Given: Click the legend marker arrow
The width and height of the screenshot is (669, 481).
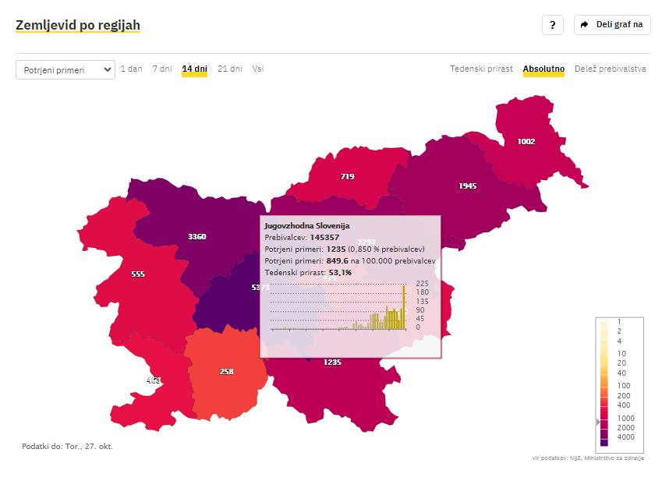Looking at the screenshot, I should (x=598, y=422).
